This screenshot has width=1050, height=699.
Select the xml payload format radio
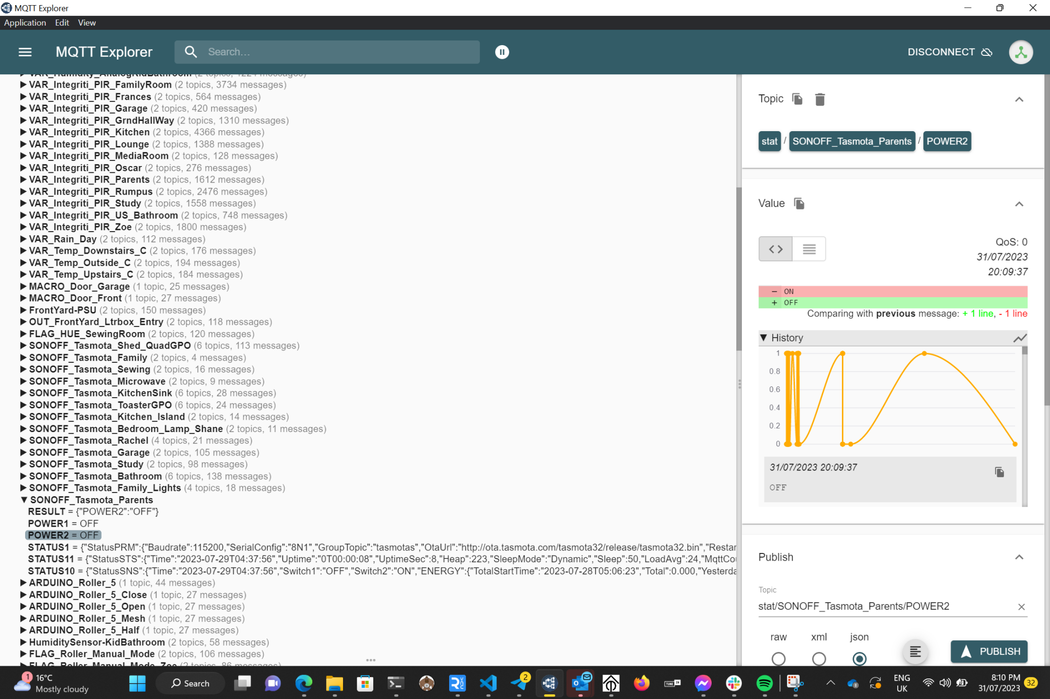point(819,659)
